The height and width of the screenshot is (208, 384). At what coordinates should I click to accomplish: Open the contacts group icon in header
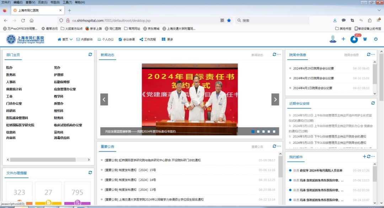(365, 39)
